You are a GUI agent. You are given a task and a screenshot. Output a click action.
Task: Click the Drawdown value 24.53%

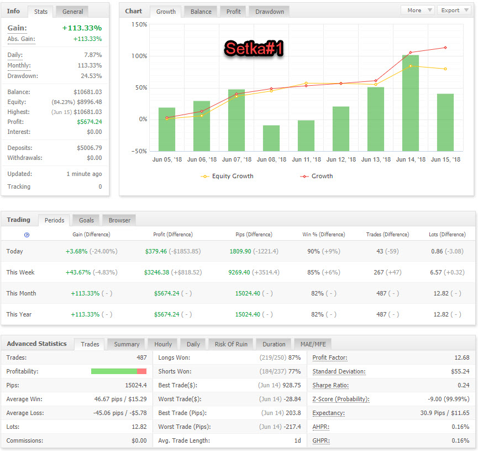pos(91,76)
